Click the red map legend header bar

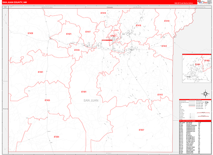195,100
